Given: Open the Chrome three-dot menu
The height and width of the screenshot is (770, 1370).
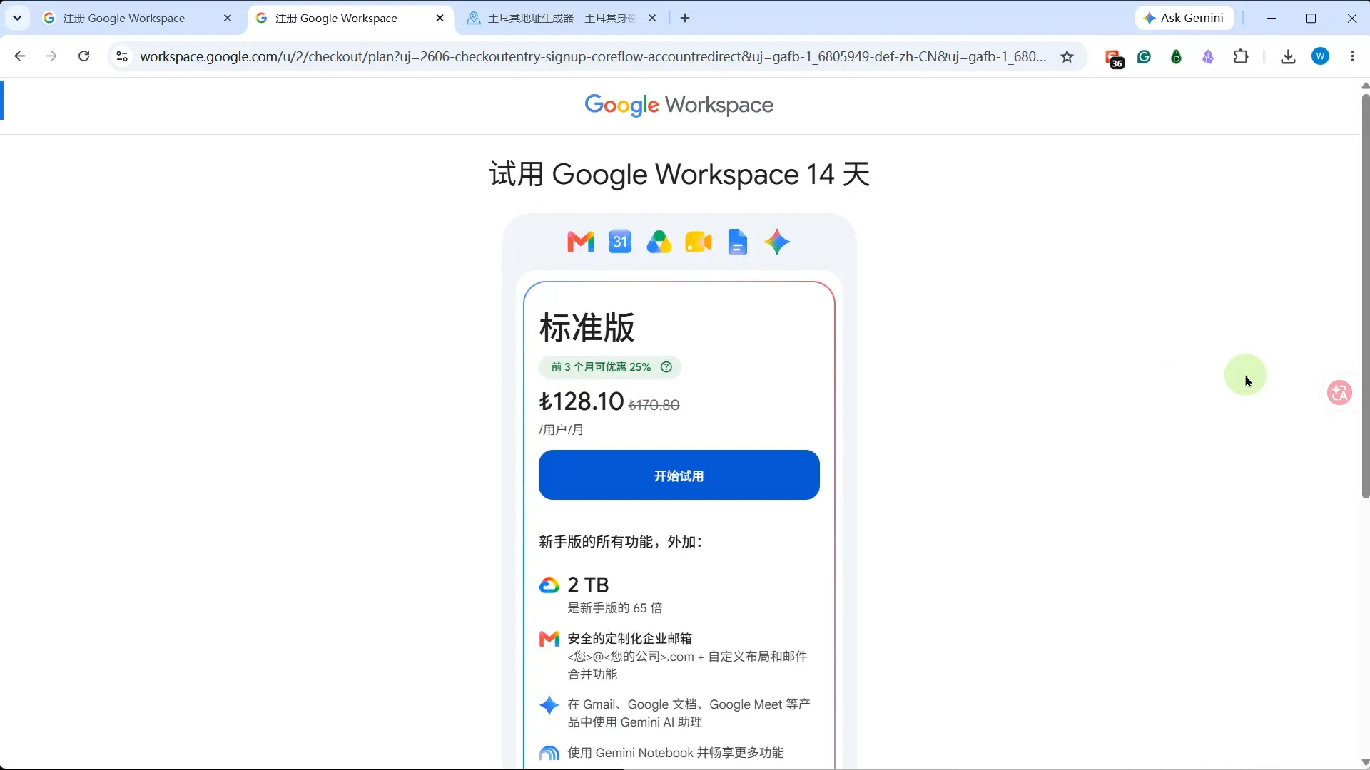Looking at the screenshot, I should [1352, 56].
